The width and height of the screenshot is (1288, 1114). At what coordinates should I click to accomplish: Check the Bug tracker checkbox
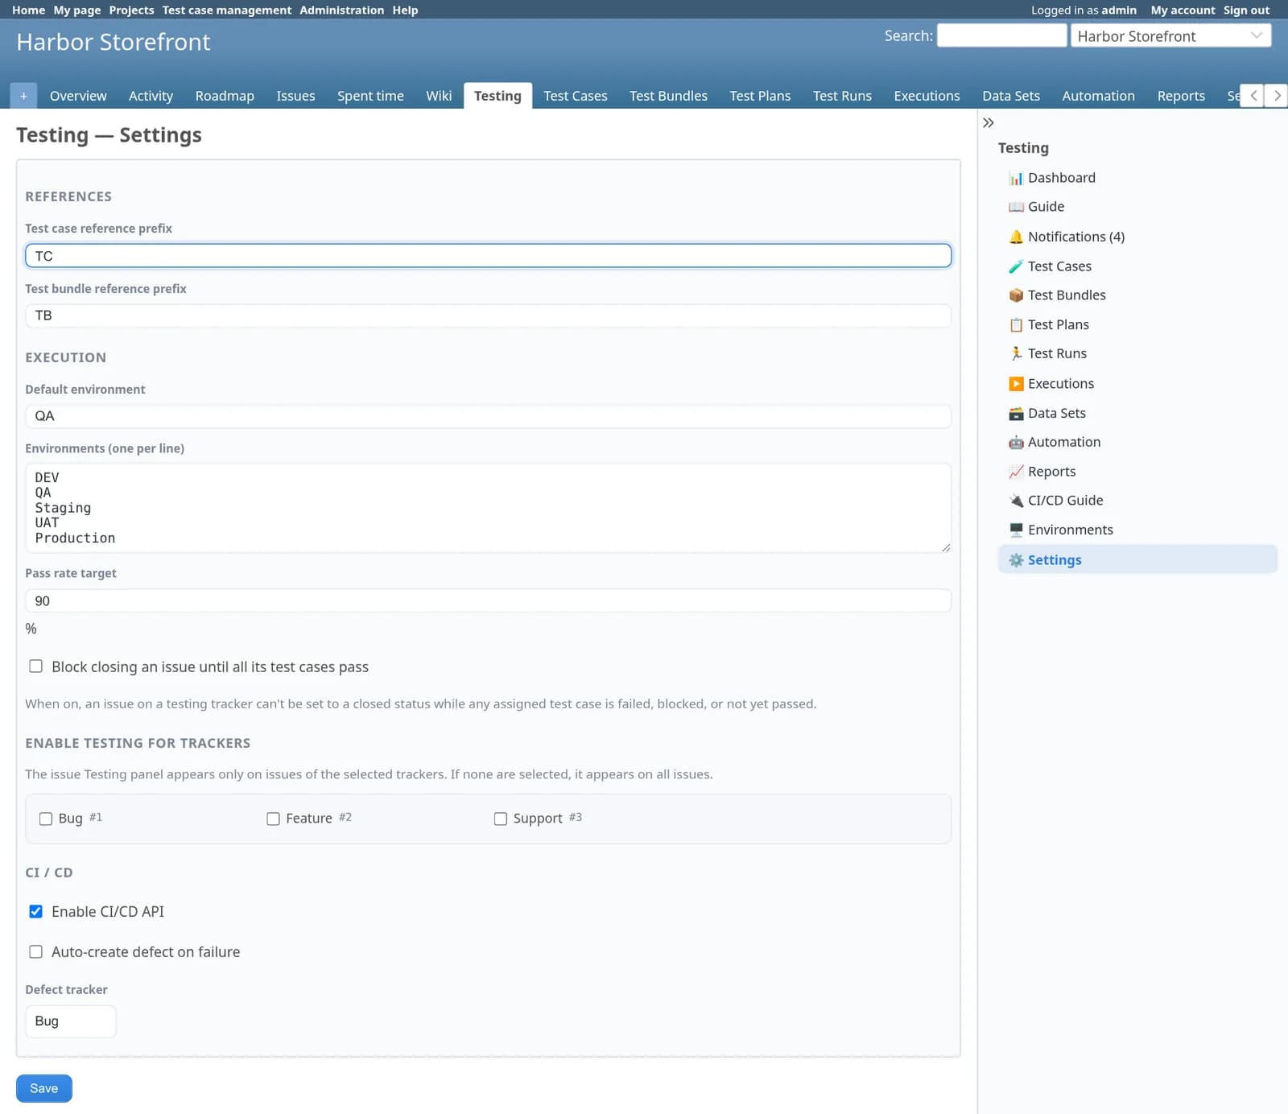click(46, 819)
